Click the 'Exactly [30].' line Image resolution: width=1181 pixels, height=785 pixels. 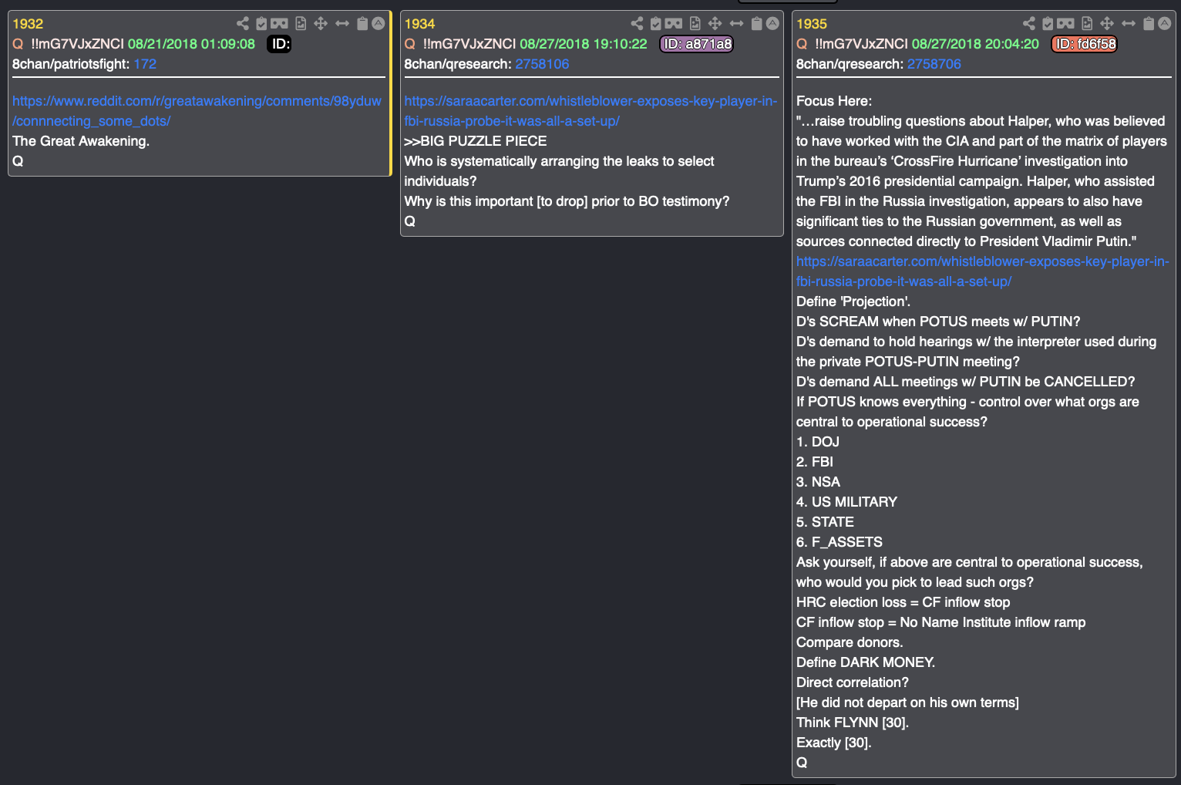click(x=834, y=743)
